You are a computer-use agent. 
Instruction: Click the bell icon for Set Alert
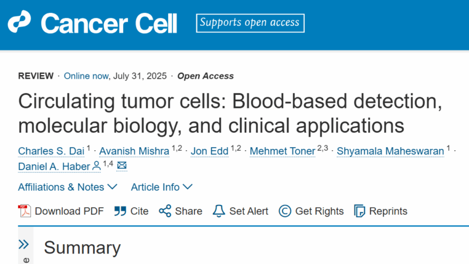tap(219, 211)
